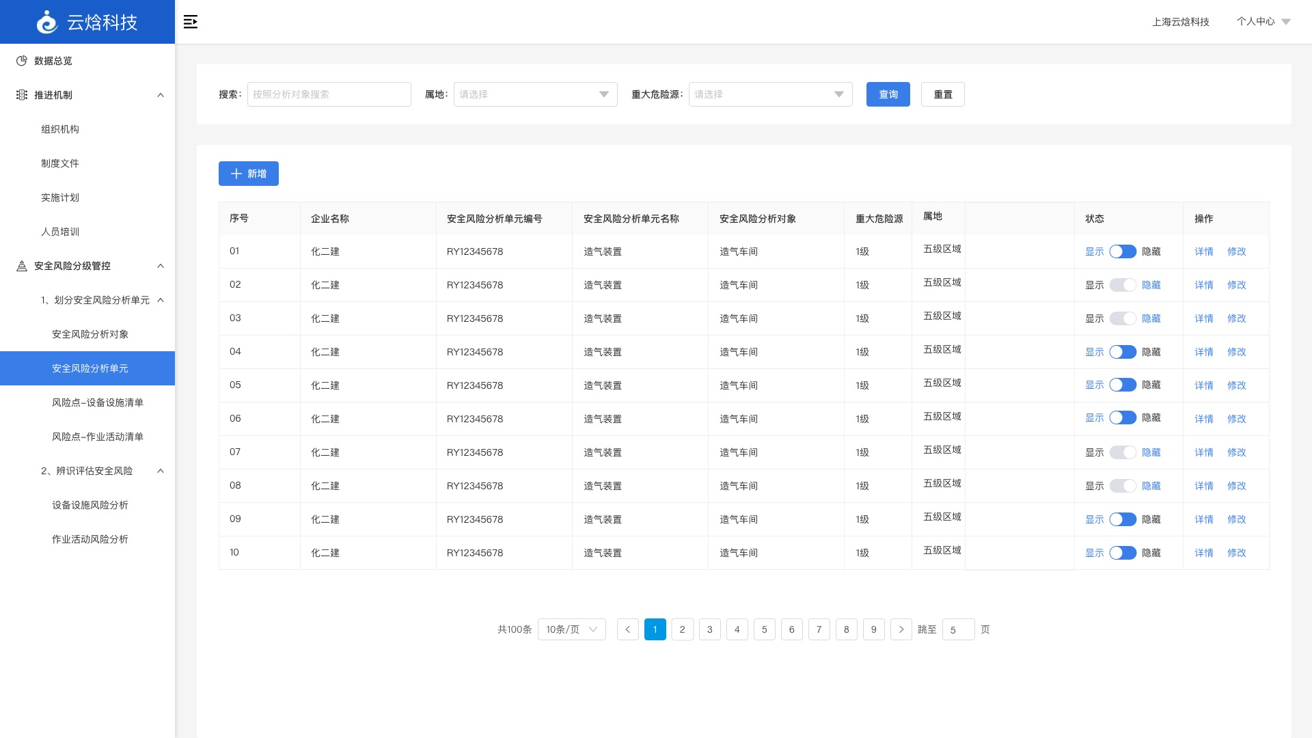Viewport: 1312px width, 738px height.
Task: Click 详情 link for row 05
Action: (1203, 385)
